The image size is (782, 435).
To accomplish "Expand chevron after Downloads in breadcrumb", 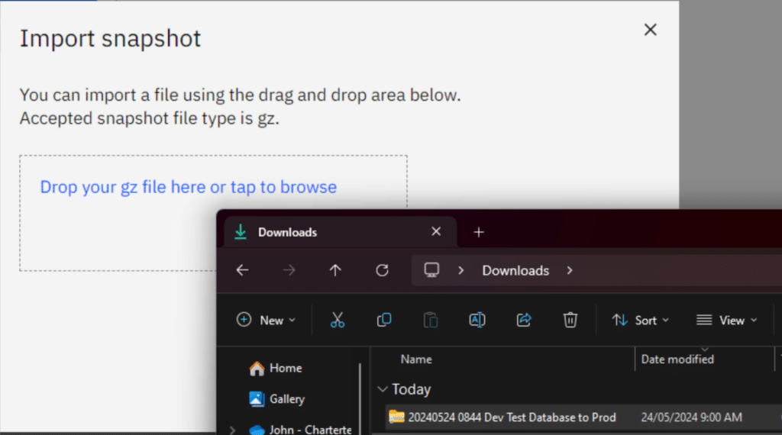I will point(570,271).
